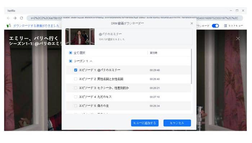The image size is (252, 143).
Task: Click the ダウンロードする準備ができました message
Action: 36,25
